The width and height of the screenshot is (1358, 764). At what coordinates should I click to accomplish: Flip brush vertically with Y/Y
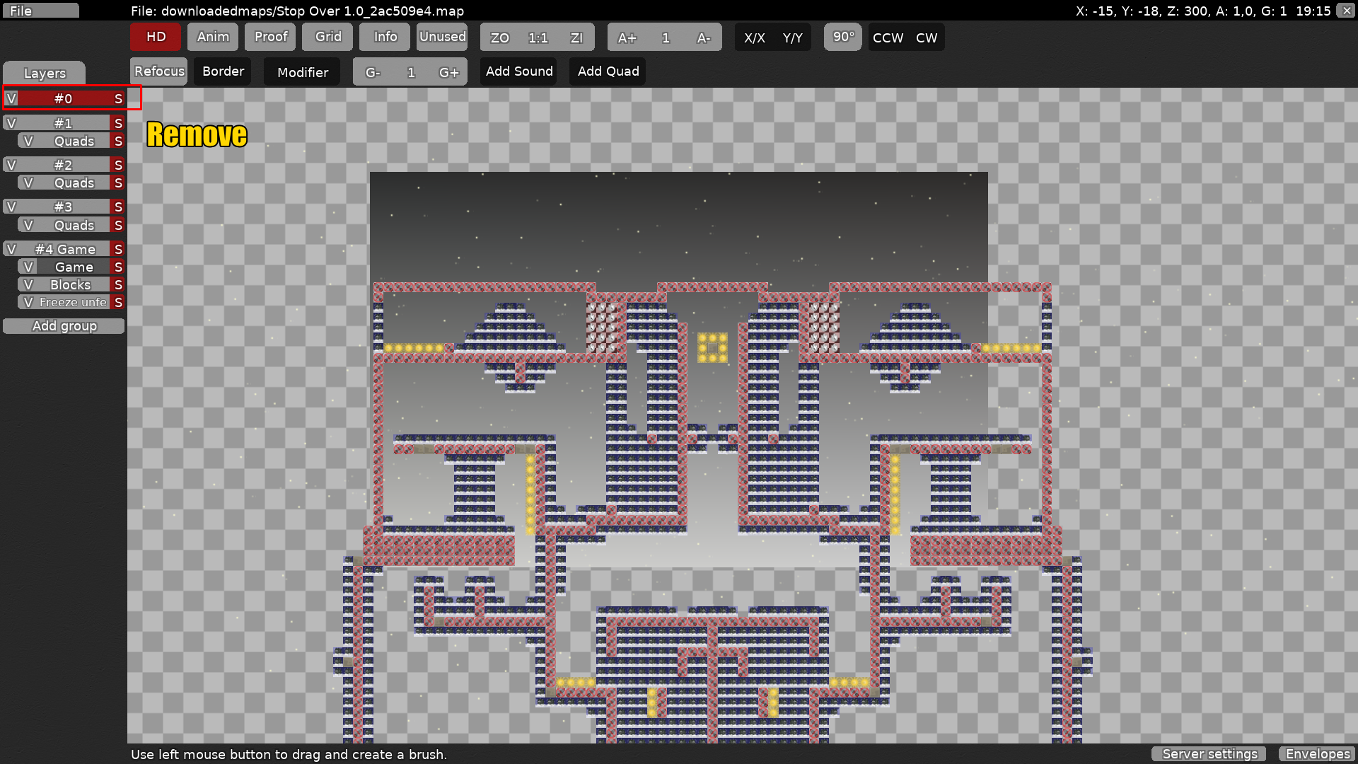pos(792,37)
